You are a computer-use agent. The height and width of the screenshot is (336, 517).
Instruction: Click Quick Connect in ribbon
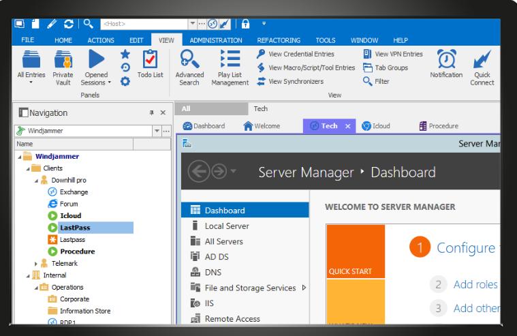(482, 67)
